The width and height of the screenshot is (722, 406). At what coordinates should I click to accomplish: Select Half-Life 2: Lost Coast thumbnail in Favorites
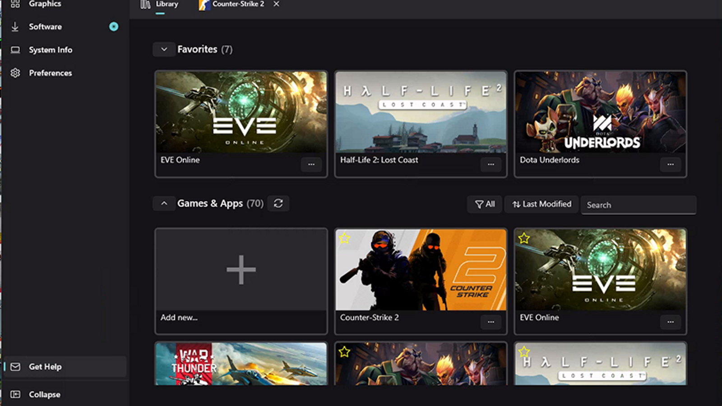pos(421,112)
